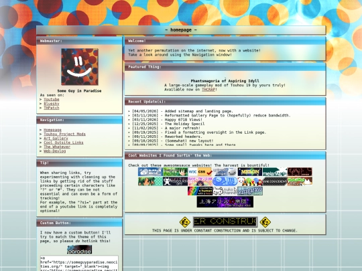This screenshot has height=271, width=362.
Task: Click the blue cloud world badge
Action: [x=151, y=172]
